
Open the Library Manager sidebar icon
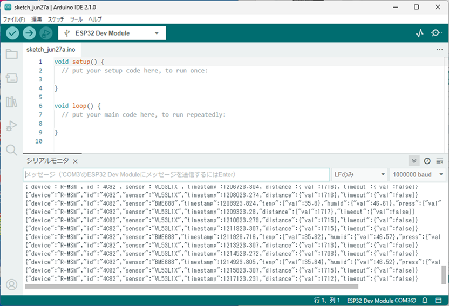(11, 102)
